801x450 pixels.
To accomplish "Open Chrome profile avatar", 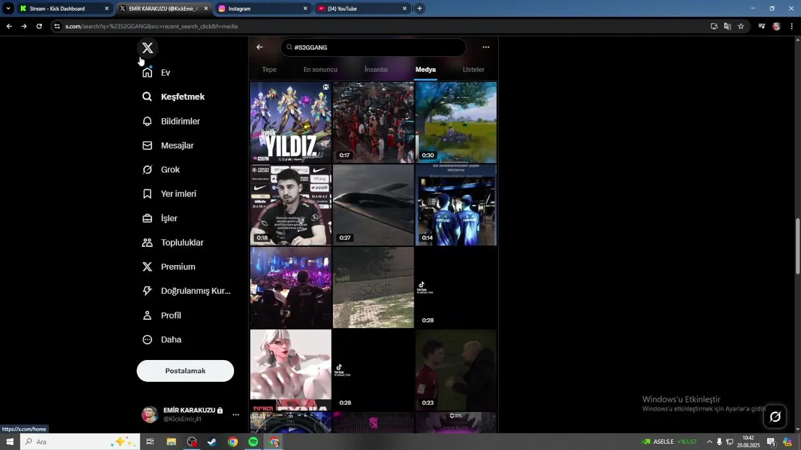I will coord(777,26).
